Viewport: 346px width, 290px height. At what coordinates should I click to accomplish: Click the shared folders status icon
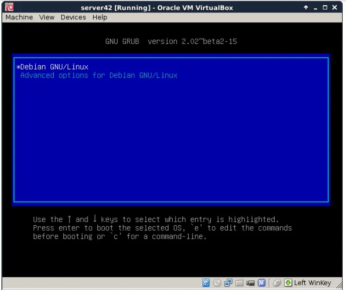239,283
